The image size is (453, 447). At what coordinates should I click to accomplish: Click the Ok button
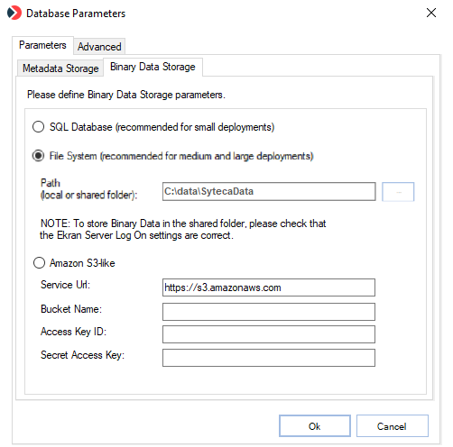tap(315, 426)
